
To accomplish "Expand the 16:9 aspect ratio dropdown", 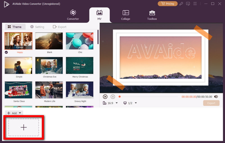I will 117,103.
